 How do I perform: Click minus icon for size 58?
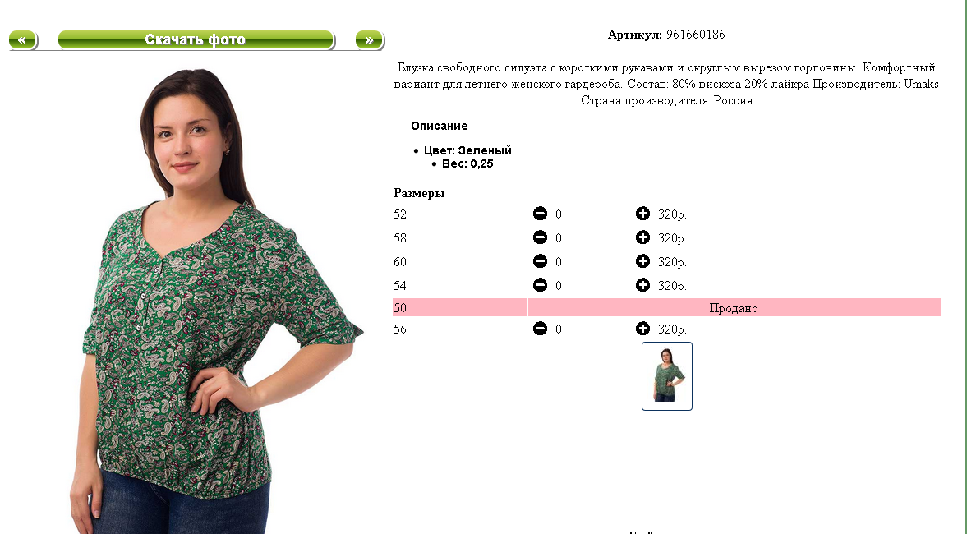click(540, 237)
